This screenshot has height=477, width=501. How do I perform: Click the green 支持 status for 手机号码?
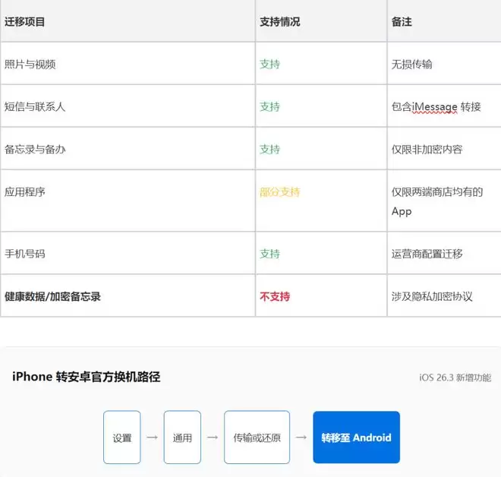[x=269, y=254]
